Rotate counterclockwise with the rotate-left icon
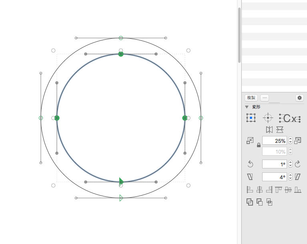Screen dimensions: 307x244 (250, 164)
